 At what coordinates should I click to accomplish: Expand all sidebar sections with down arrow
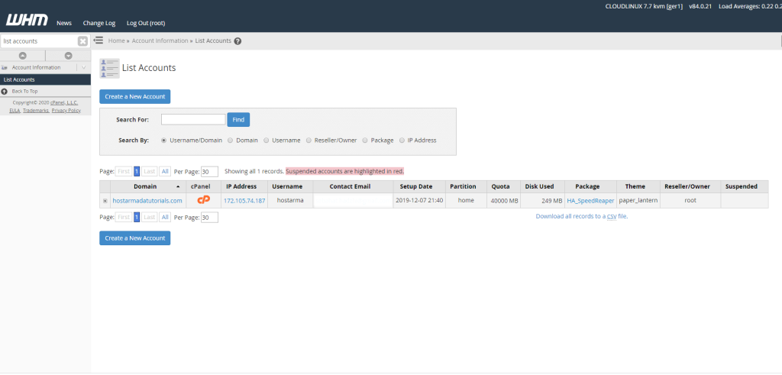click(68, 56)
